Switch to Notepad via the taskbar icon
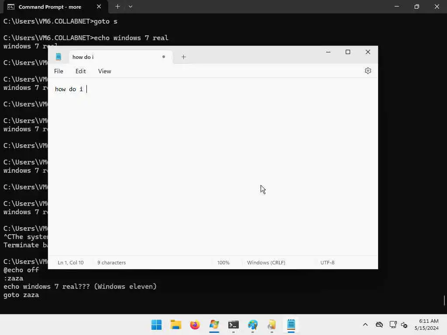The width and height of the screenshot is (447, 335). 291,325
